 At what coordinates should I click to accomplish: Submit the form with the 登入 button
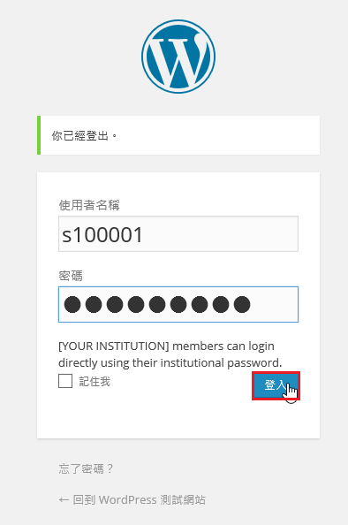click(x=276, y=385)
